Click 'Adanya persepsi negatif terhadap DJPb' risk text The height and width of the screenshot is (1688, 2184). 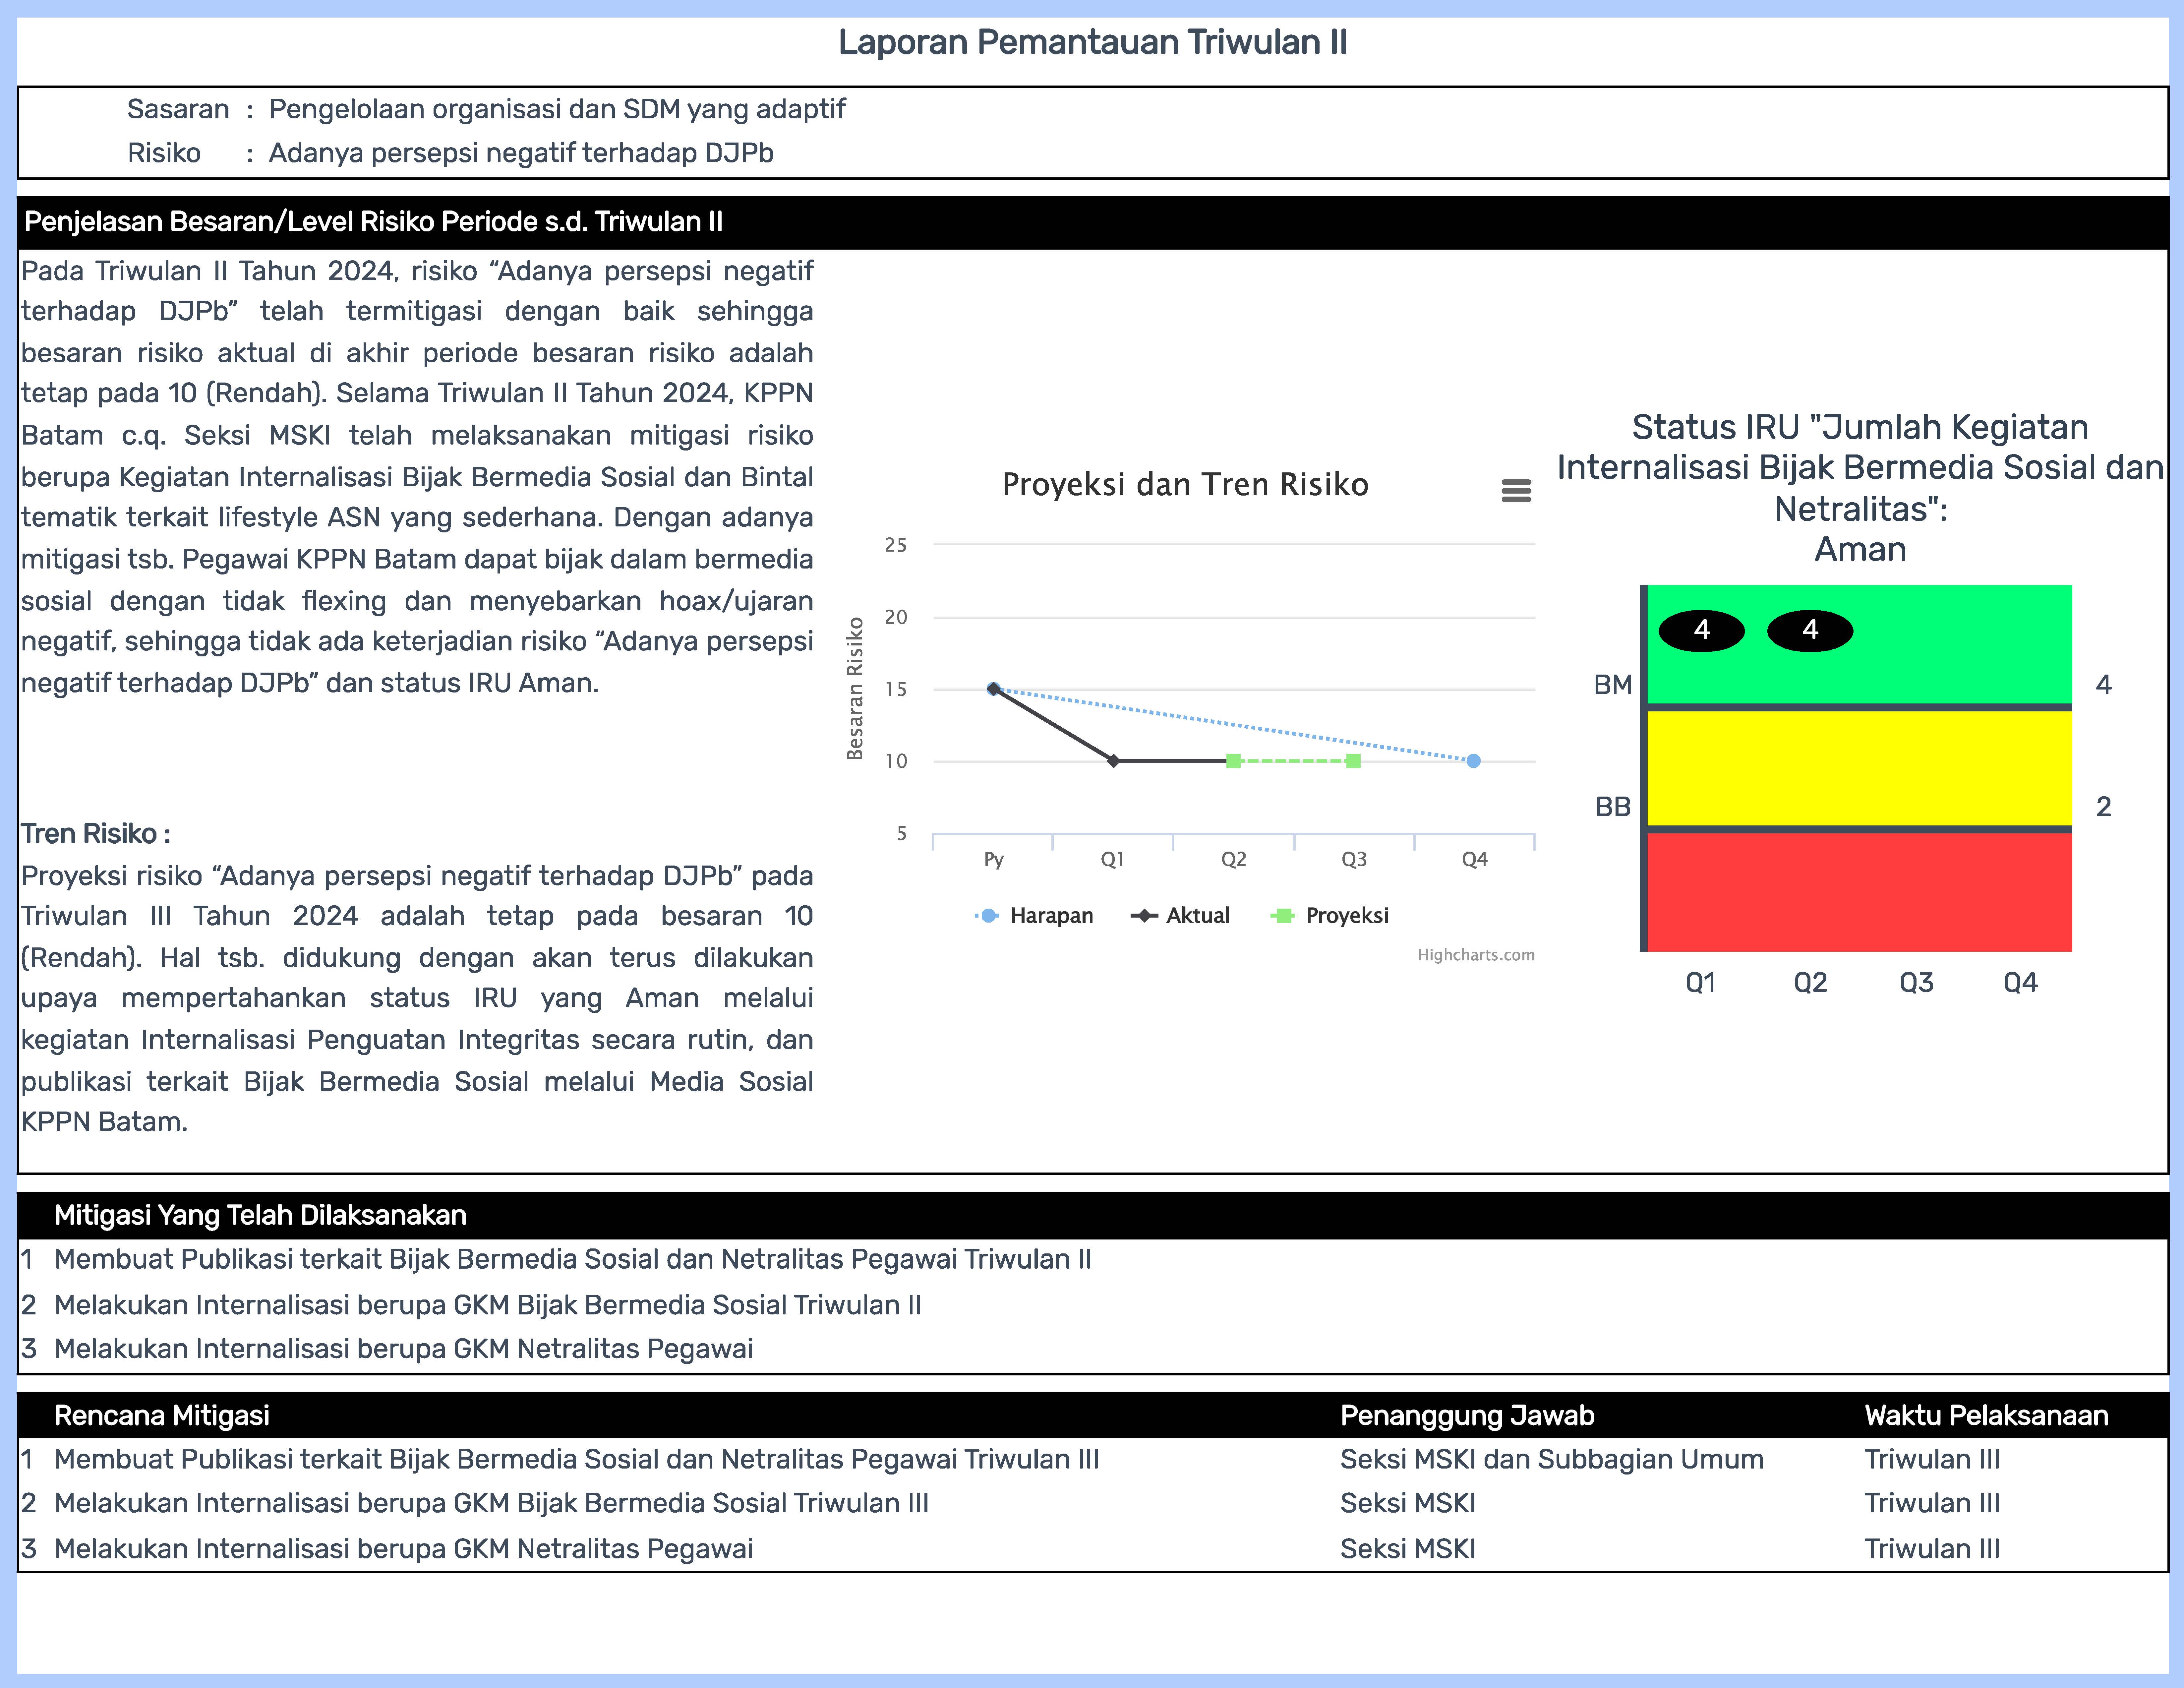(x=521, y=153)
